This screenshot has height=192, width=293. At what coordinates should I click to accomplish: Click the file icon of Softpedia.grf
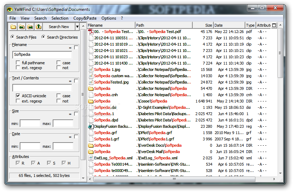pos(91,133)
